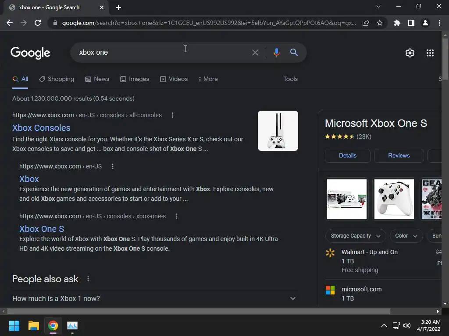Open options for the xbox.com en-US result
This screenshot has width=449, height=336.
(x=113, y=166)
